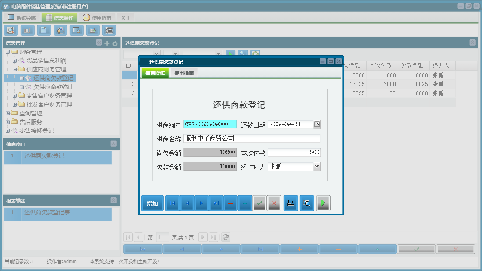Cancel with the red X button
This screenshot has width=482, height=271.
(274, 203)
